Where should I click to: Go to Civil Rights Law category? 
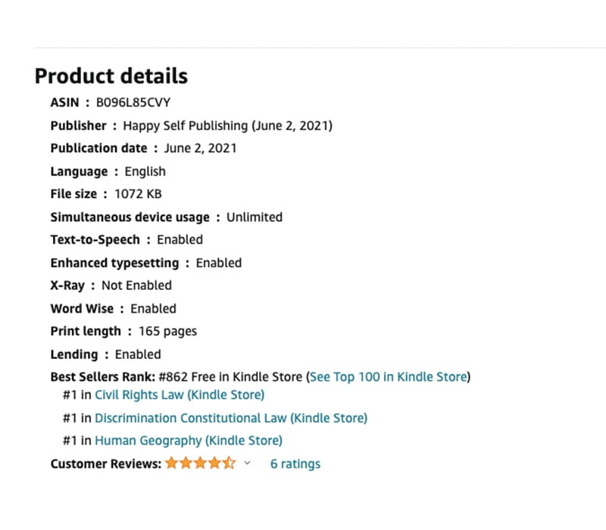pyautogui.click(x=179, y=394)
